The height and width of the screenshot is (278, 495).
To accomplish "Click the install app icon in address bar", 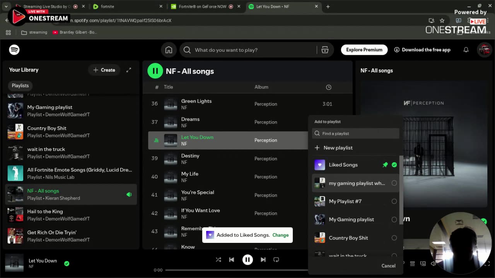I will click(x=431, y=20).
